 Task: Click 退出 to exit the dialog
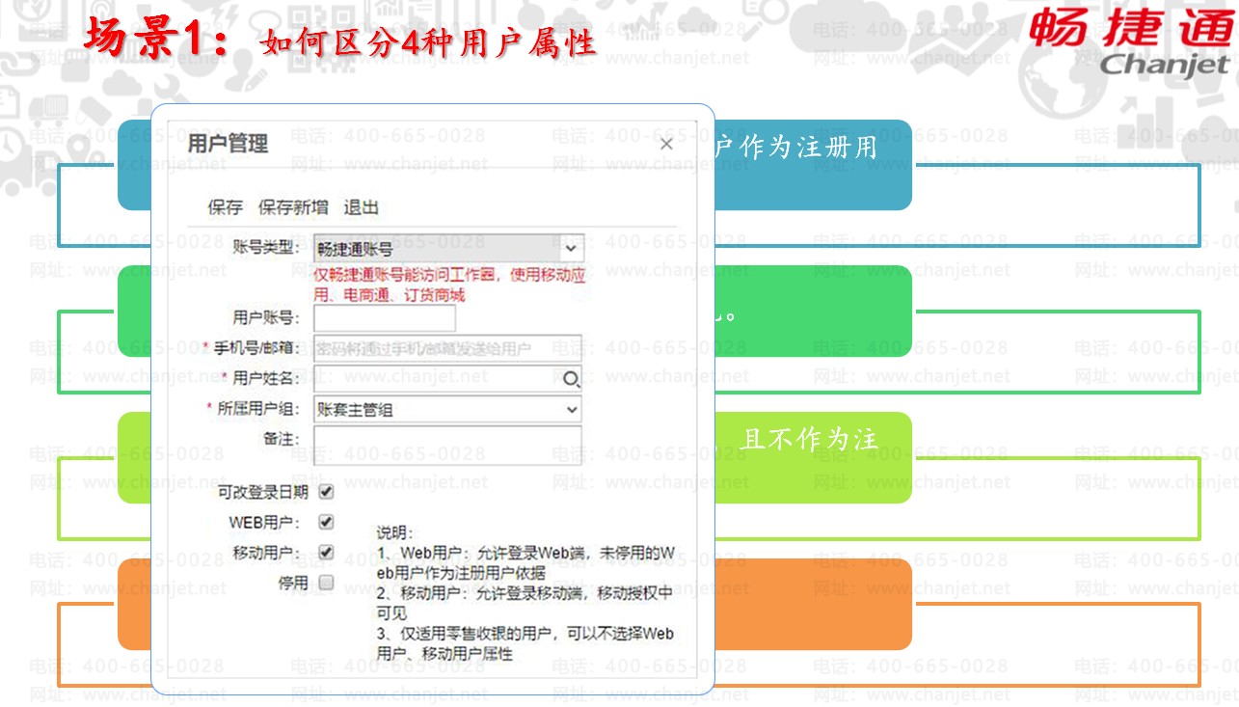[x=362, y=207]
